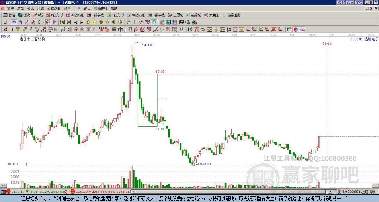The image size is (379, 202).
Task: Click the first yellow diamond arrow icon
Action: 88,22
